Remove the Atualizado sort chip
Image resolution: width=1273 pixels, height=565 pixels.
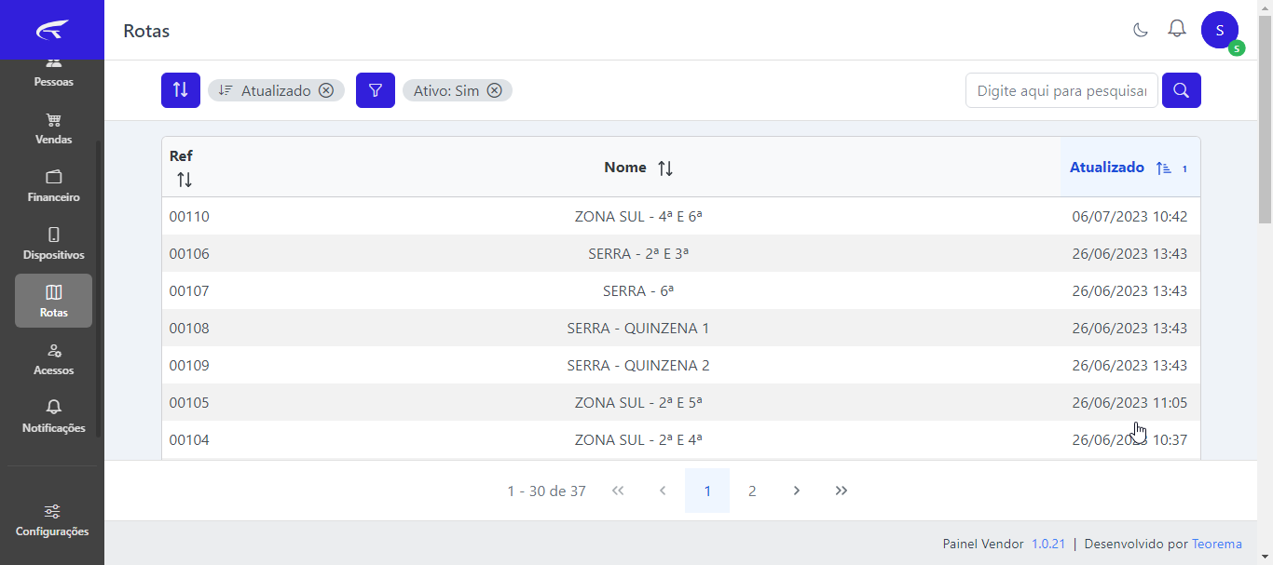point(325,90)
